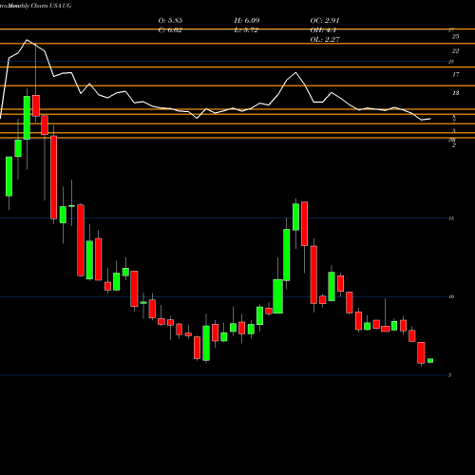Click the final small green candlestick
Screen dimensions: 475x475
[430, 361]
